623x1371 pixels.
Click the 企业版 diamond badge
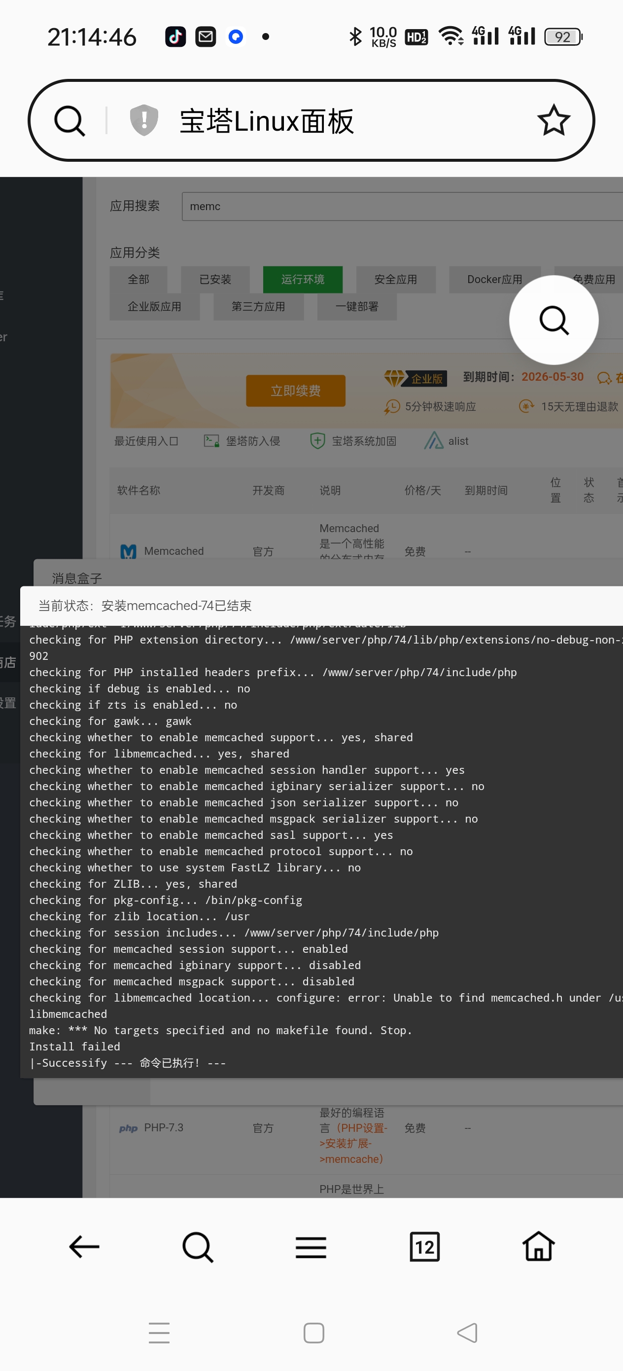(x=415, y=378)
